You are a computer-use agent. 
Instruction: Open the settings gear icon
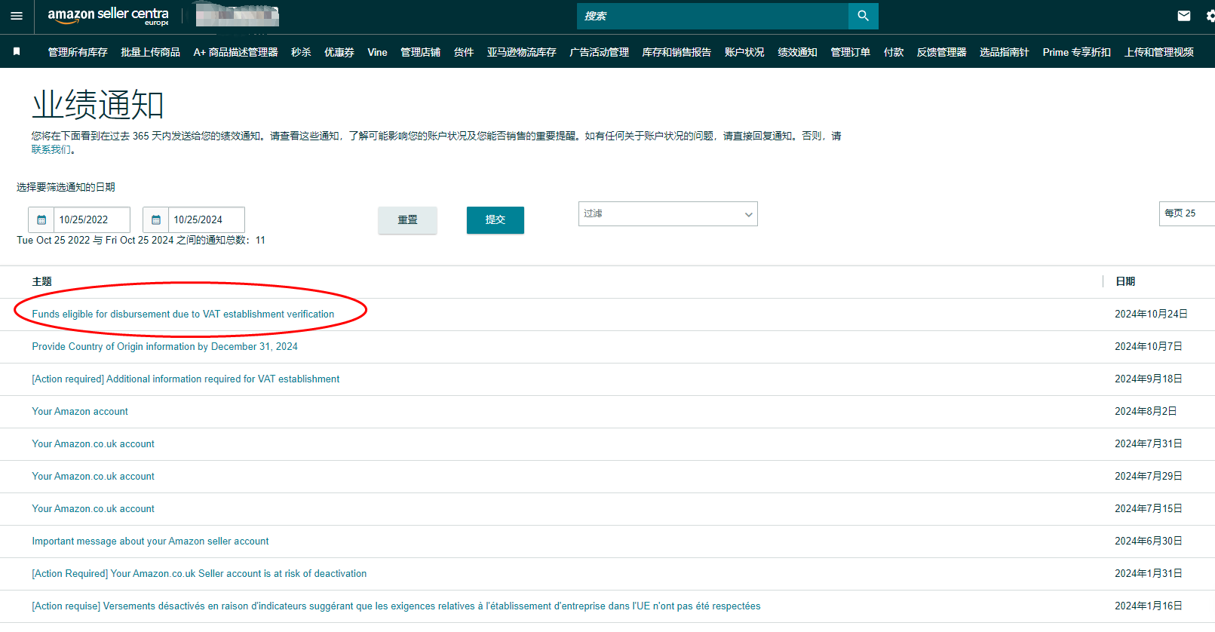[1209, 16]
